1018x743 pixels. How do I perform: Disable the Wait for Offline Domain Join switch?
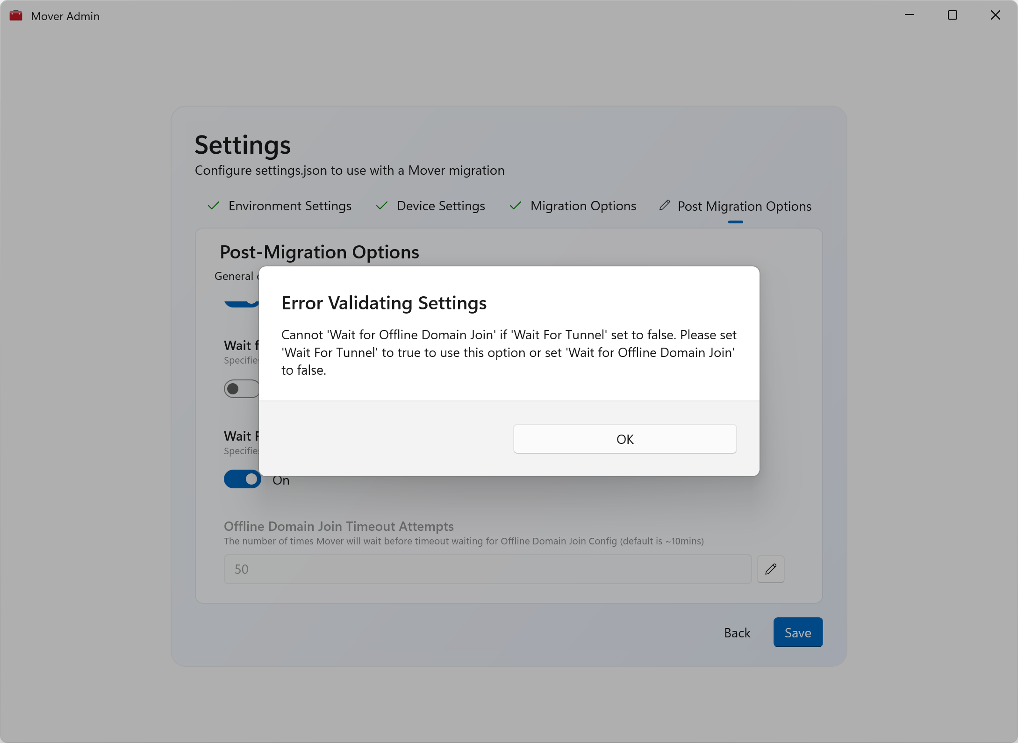242,479
